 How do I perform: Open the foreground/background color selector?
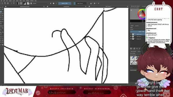(x=25, y=4)
